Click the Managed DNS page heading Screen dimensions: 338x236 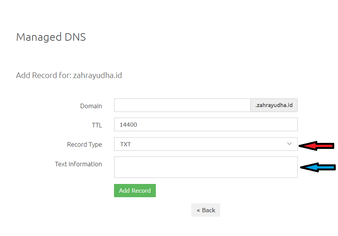[51, 37]
